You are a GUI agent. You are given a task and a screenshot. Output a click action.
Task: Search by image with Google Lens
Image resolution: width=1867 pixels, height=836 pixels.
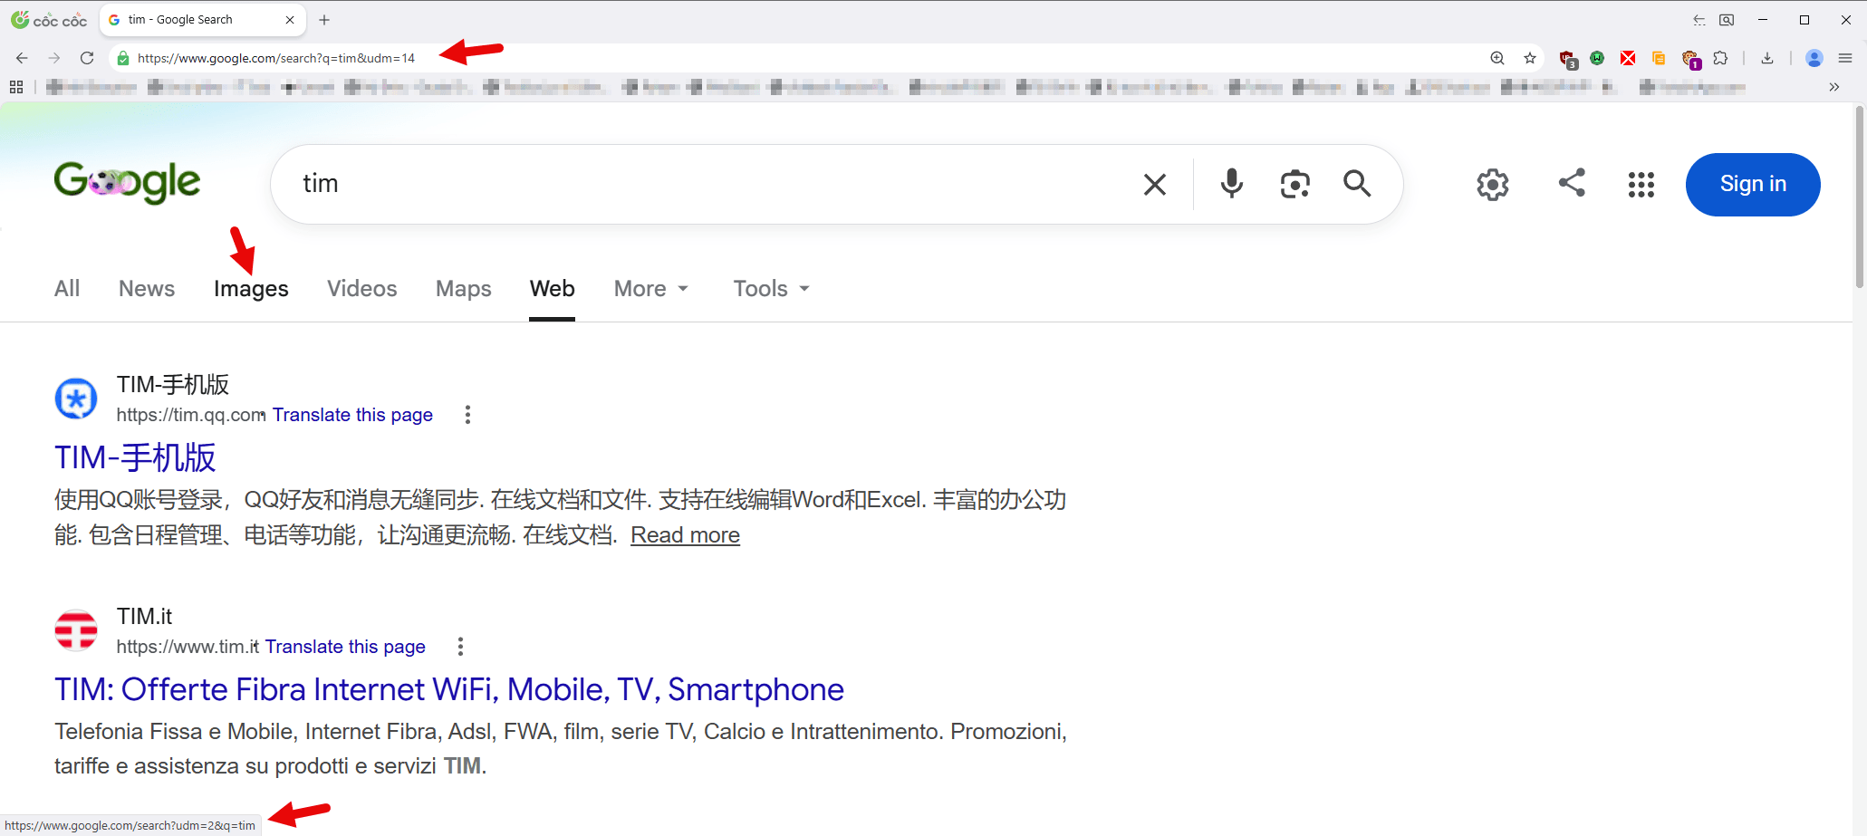tap(1295, 184)
